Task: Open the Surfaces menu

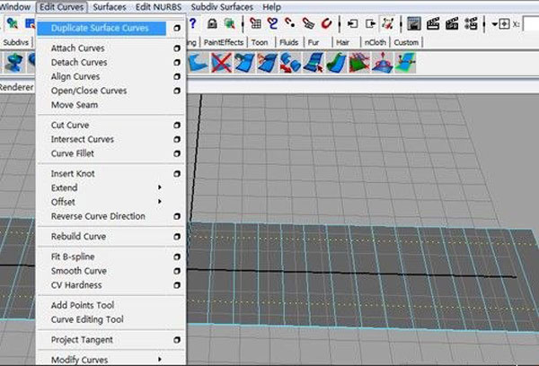Action: click(x=110, y=7)
